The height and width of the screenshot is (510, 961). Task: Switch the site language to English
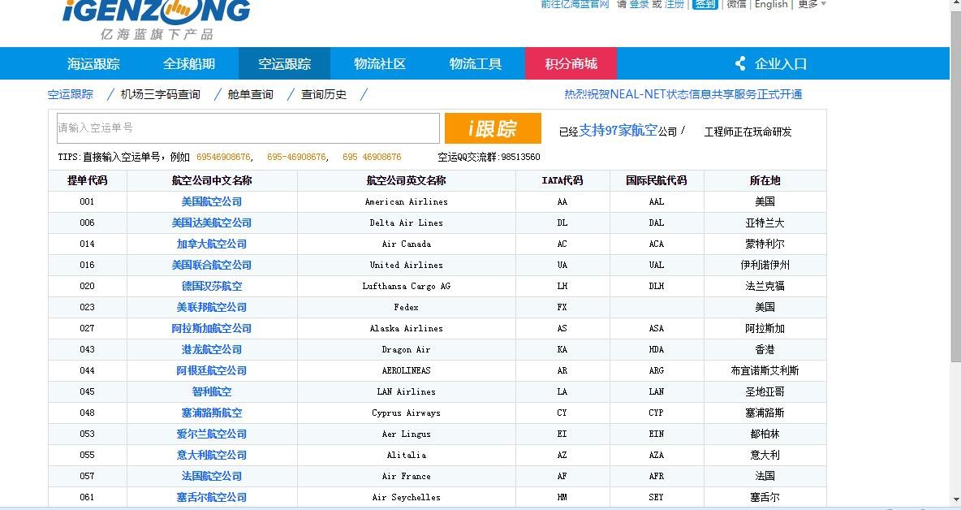pyautogui.click(x=770, y=5)
